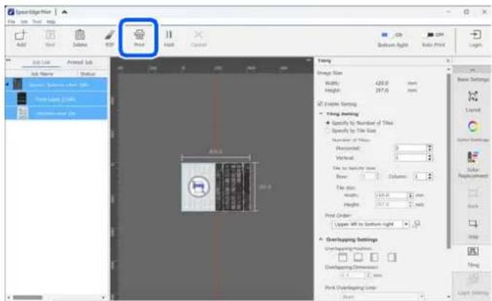Open the Print Order dropdown
The height and width of the screenshot is (301, 492).
(370, 224)
